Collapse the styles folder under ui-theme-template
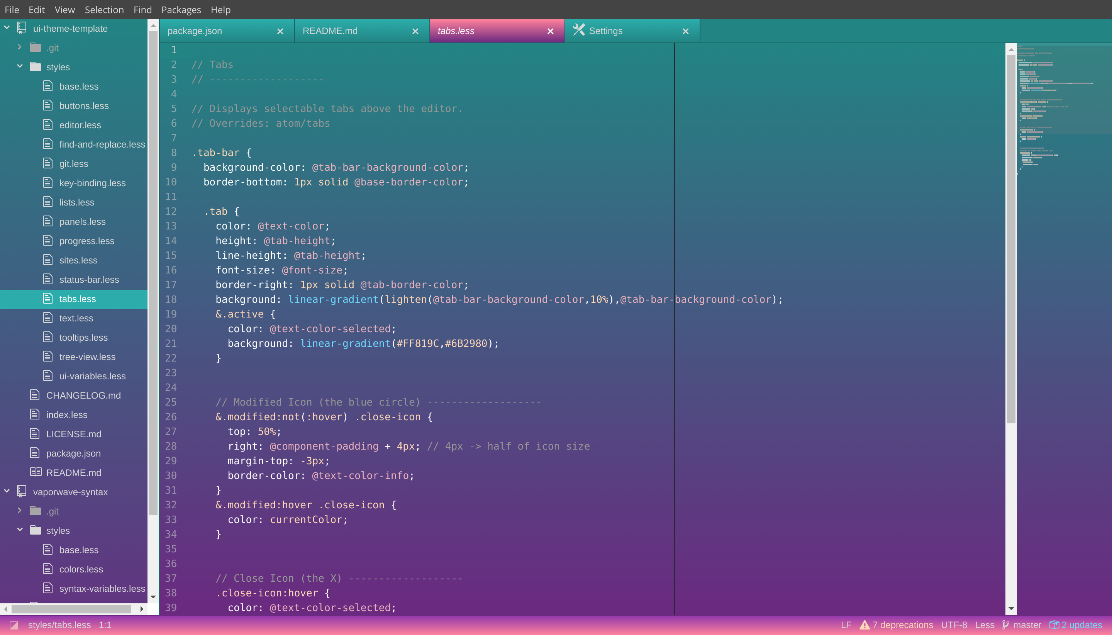The image size is (1112, 635). pyautogui.click(x=20, y=66)
